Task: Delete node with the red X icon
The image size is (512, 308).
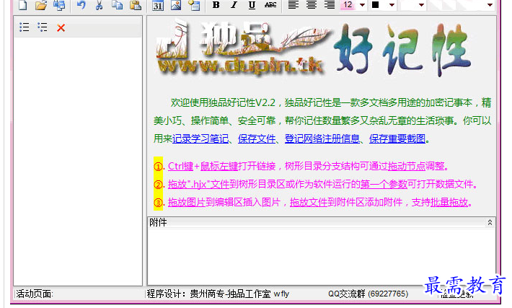Action: click(x=61, y=27)
